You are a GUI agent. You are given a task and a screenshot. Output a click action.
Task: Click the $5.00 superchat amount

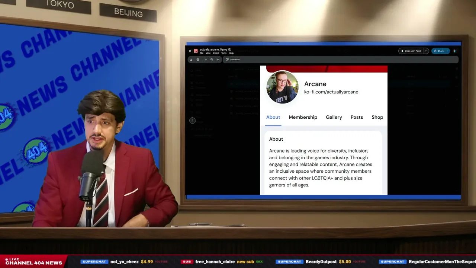pyautogui.click(x=345, y=262)
